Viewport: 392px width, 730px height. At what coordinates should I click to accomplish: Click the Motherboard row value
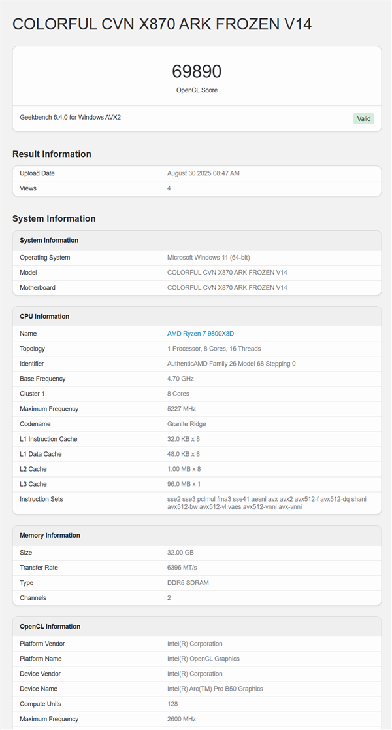click(x=227, y=288)
